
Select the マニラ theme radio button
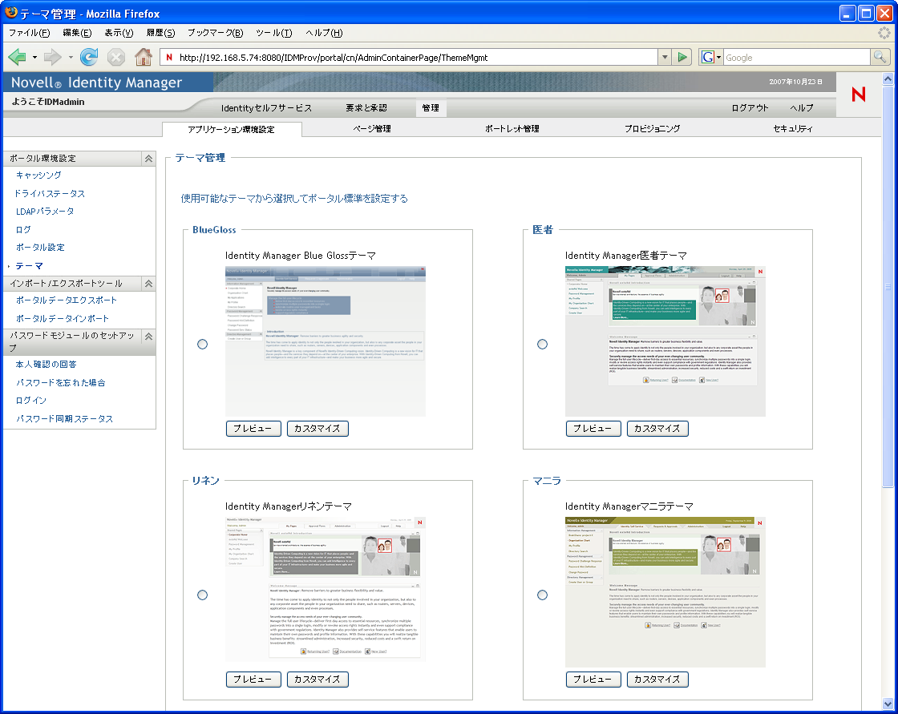pos(542,595)
